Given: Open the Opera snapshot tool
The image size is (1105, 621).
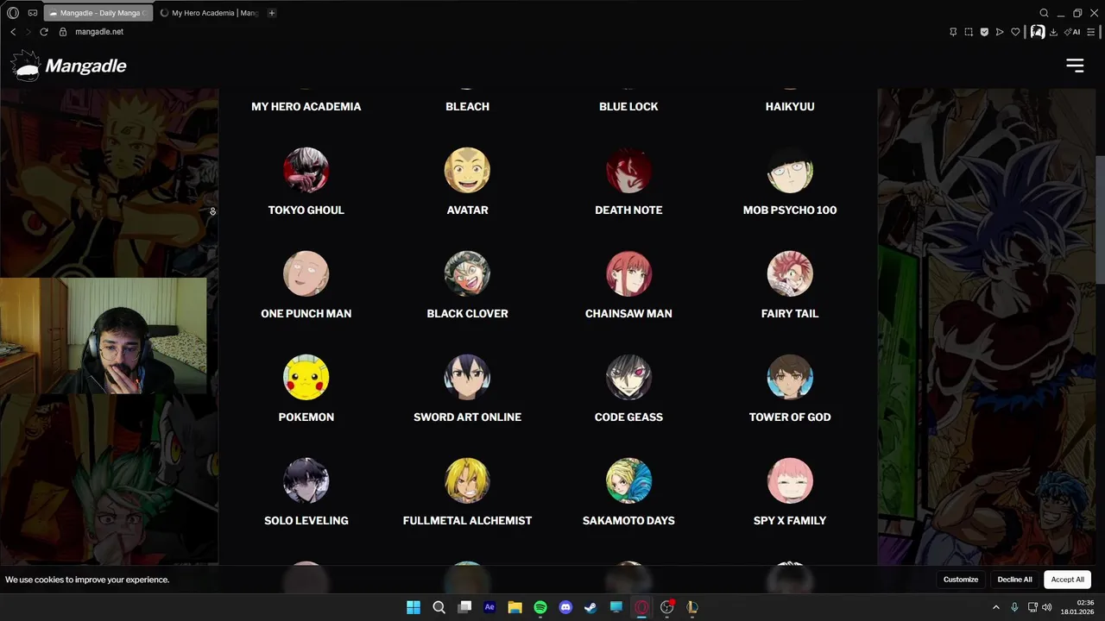Looking at the screenshot, I should click(x=969, y=32).
